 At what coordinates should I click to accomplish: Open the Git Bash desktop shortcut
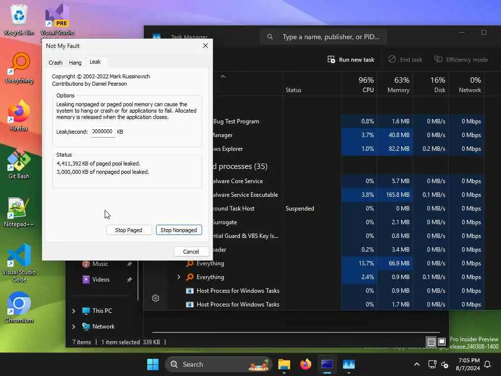(19, 164)
